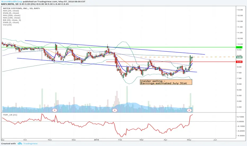Click the 7.00 price axis value

240,79
